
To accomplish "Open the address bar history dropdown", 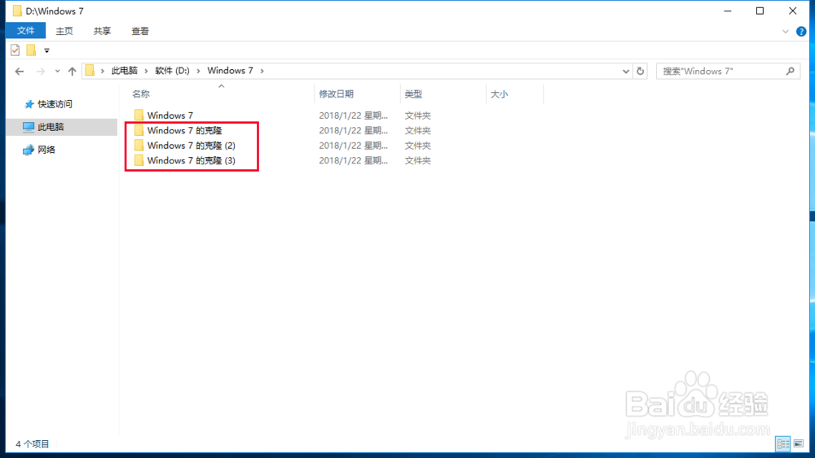I will (x=626, y=71).
